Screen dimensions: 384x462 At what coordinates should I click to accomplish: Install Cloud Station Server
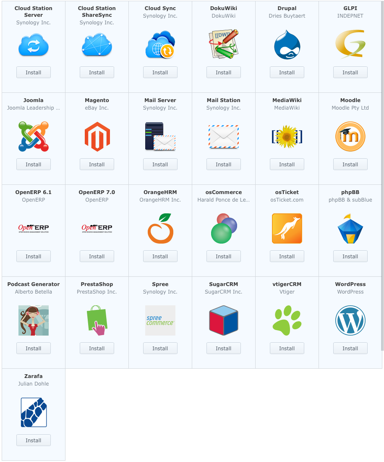(34, 73)
